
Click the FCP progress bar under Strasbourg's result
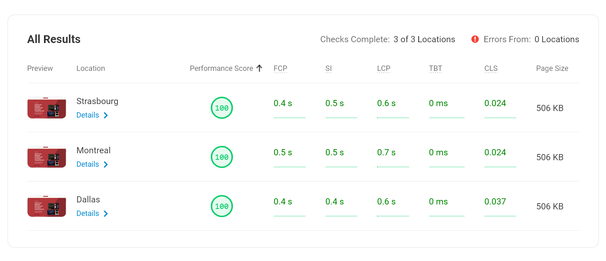pos(290,118)
